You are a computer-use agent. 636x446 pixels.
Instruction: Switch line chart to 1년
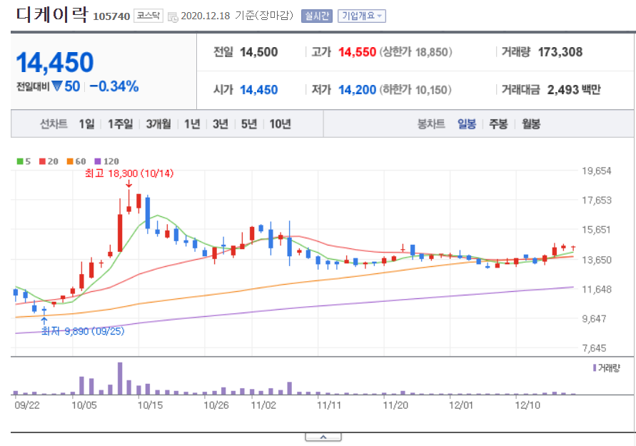[x=192, y=123]
